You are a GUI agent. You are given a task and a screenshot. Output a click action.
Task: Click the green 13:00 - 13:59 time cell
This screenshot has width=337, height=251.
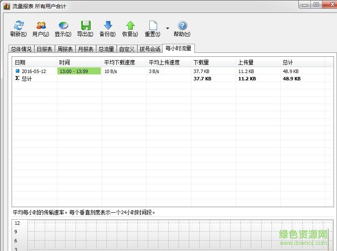[x=79, y=71]
